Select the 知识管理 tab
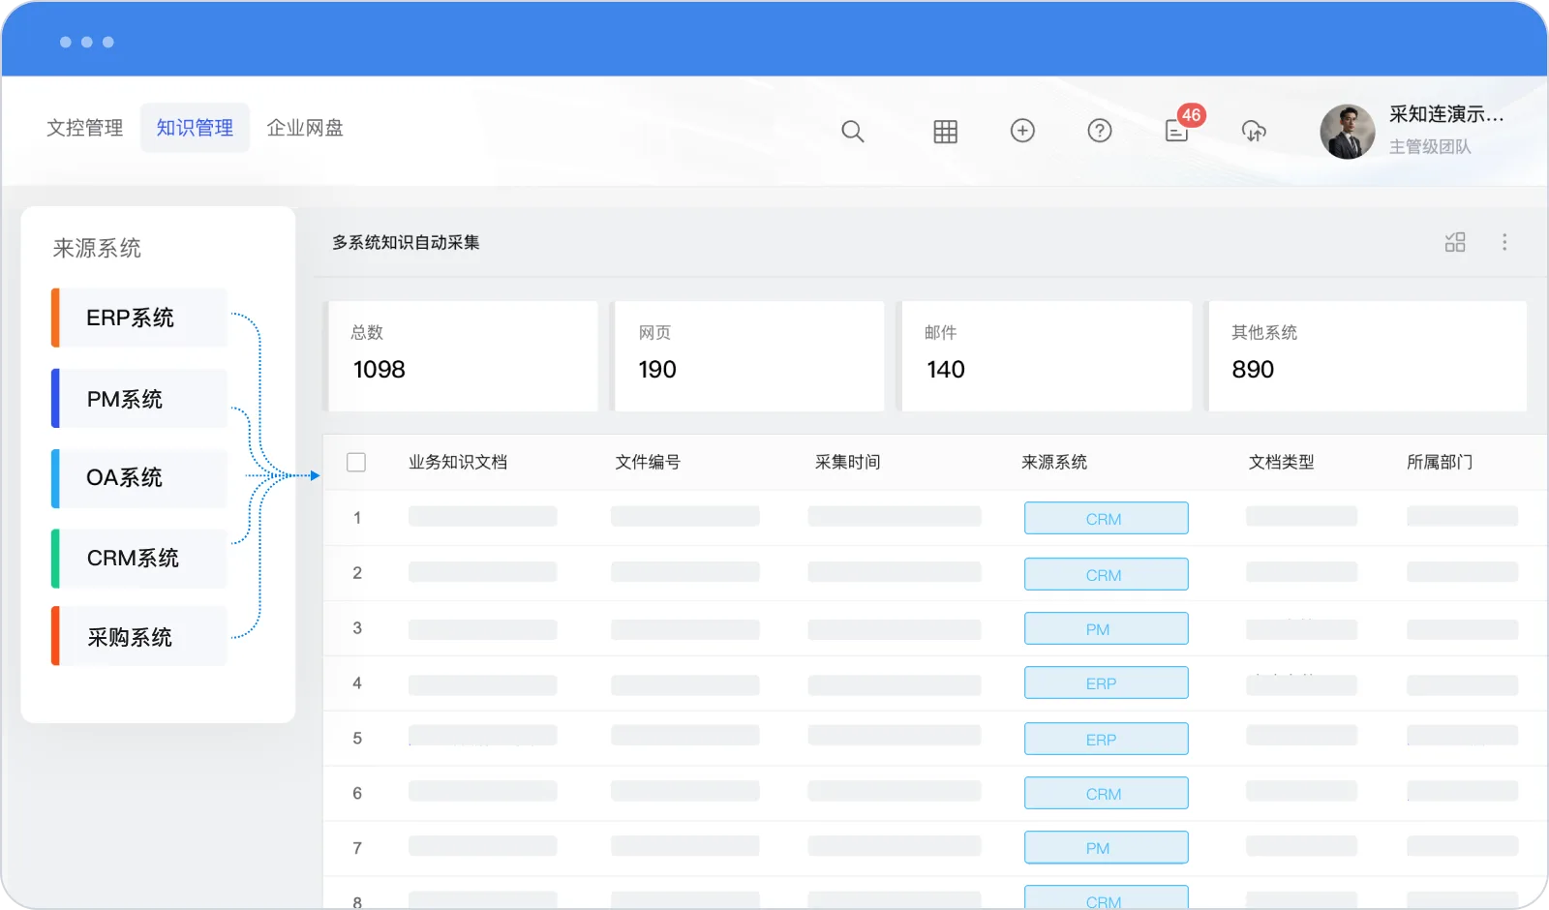The width and height of the screenshot is (1549, 910). click(195, 128)
